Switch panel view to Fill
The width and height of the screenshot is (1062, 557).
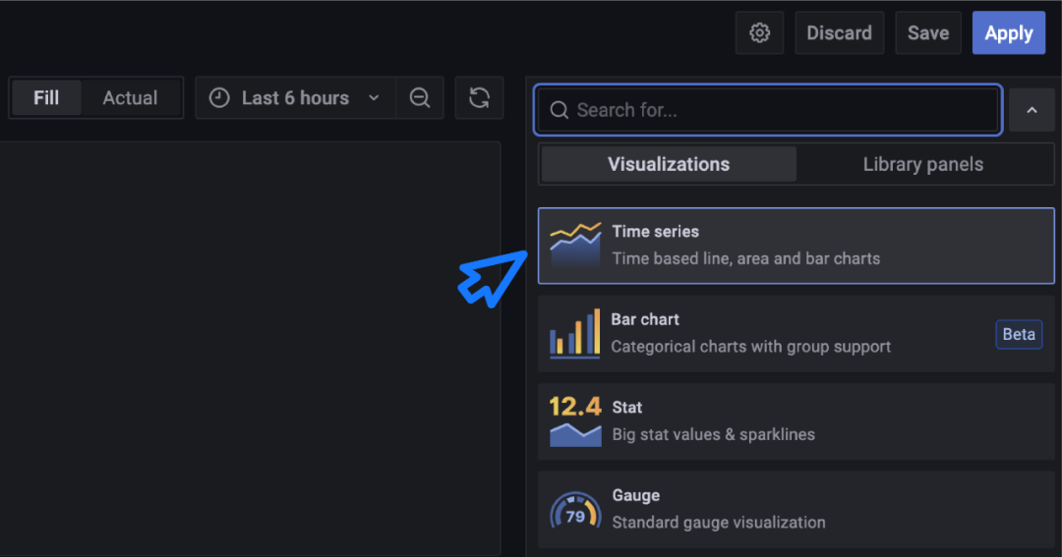[x=46, y=98]
